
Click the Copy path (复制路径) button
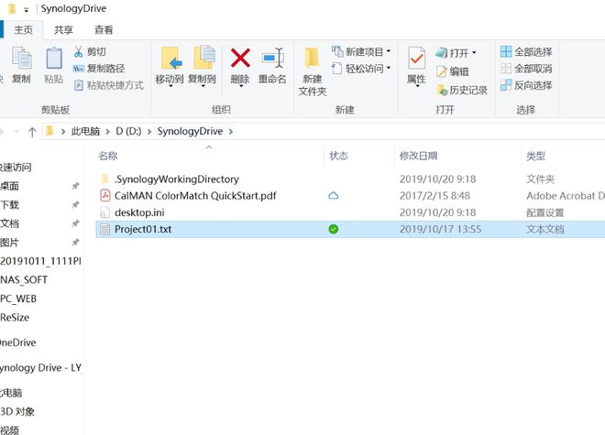[99, 69]
